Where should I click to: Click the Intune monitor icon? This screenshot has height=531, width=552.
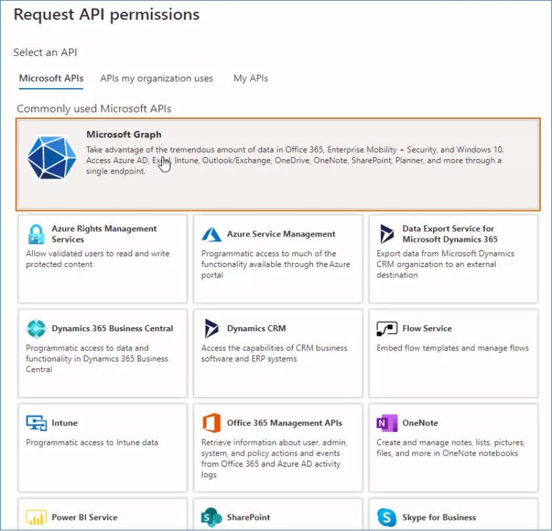coord(36,423)
